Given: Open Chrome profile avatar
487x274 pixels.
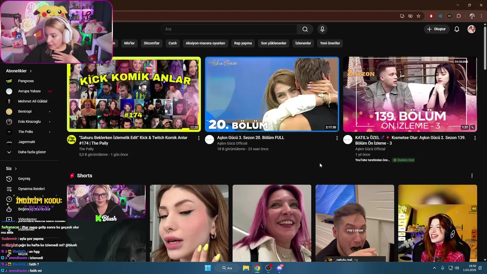Looking at the screenshot, I should tap(472, 16).
